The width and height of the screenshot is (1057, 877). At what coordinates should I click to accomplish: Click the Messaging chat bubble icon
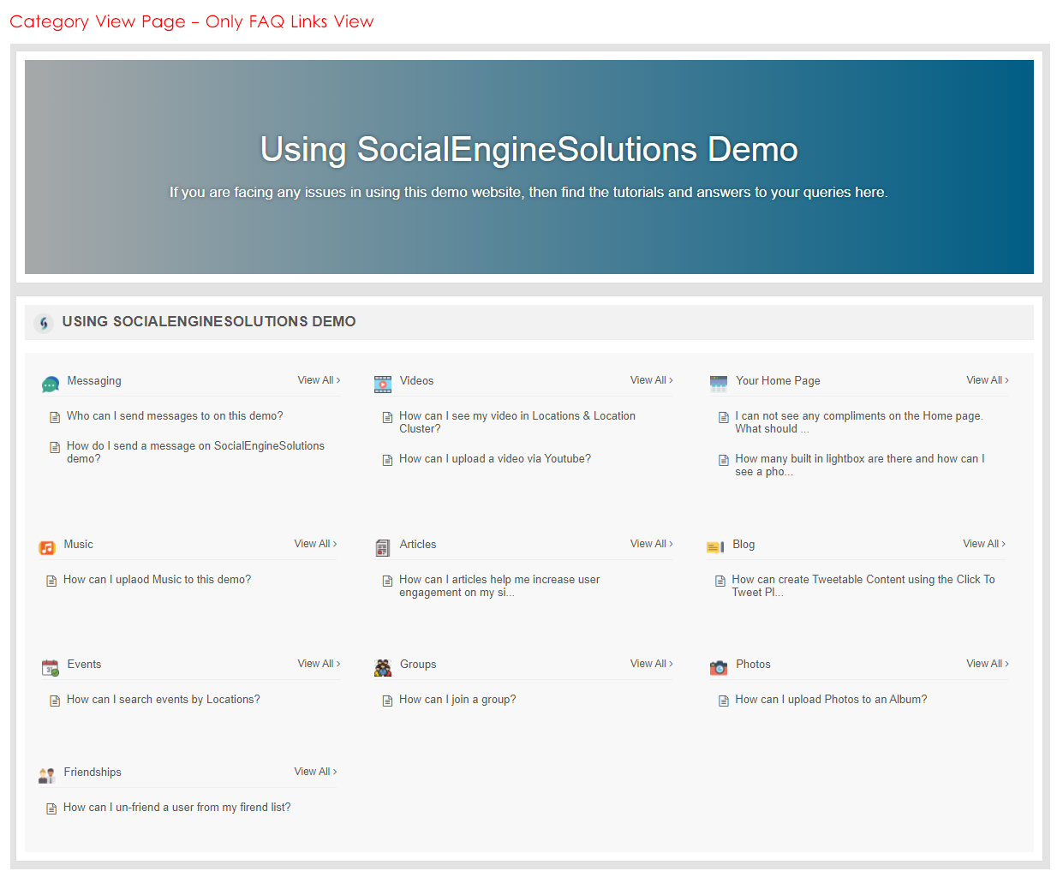coord(51,385)
